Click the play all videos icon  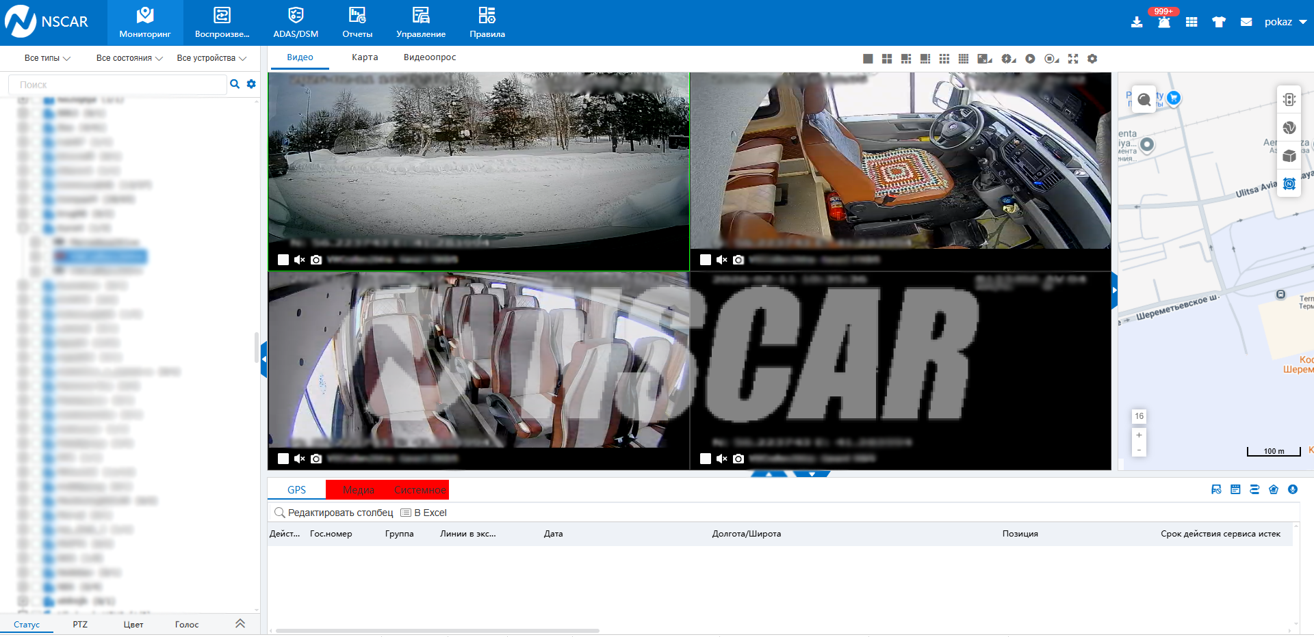click(1030, 59)
